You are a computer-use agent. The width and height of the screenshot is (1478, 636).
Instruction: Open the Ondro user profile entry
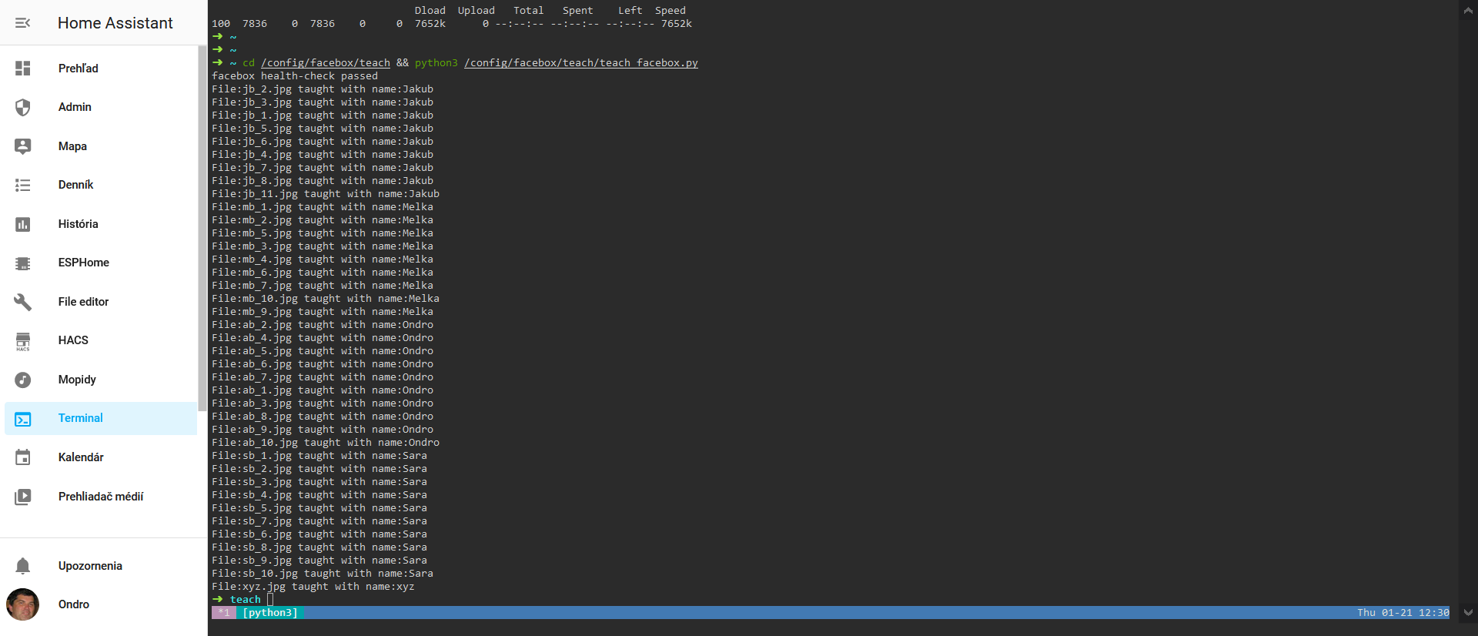click(101, 604)
